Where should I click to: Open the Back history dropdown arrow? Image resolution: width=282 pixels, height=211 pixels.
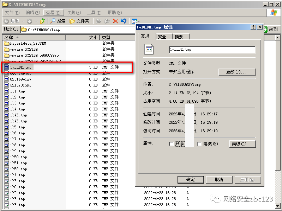pos(23,21)
